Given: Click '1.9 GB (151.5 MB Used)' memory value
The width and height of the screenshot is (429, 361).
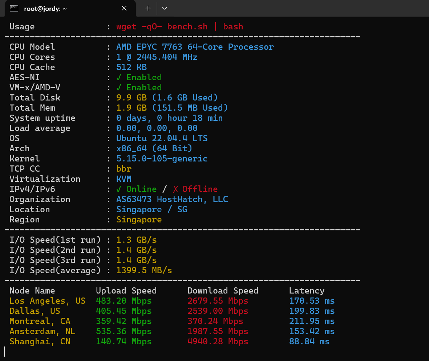Looking at the screenshot, I should [172, 108].
